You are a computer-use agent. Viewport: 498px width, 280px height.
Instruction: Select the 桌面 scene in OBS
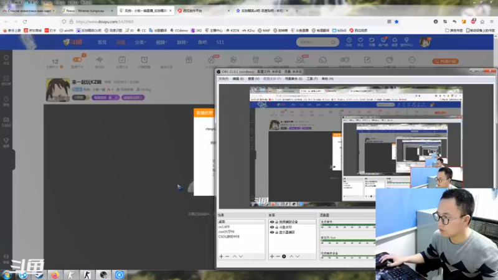[241, 222]
